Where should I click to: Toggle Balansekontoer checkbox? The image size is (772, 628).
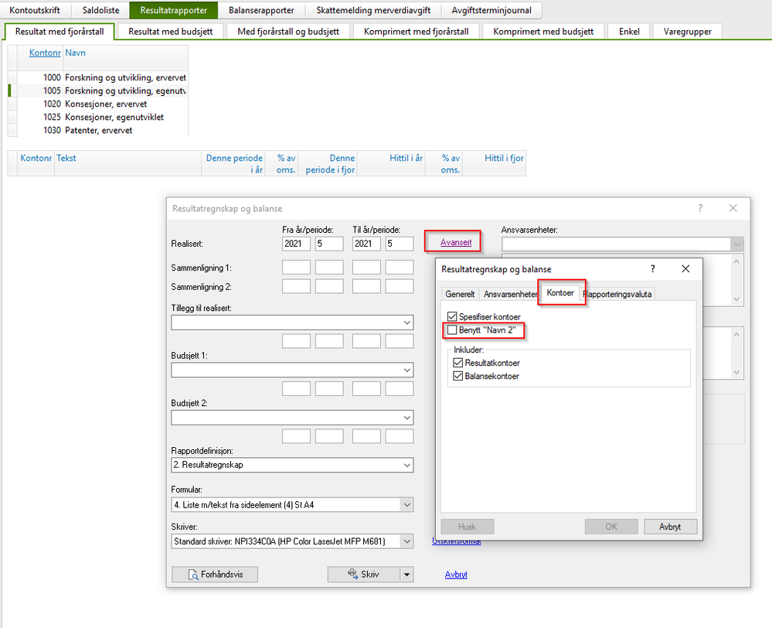tap(458, 376)
